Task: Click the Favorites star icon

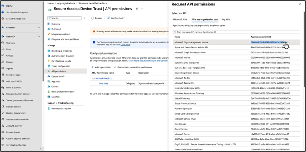Action: pyautogui.click(x=3, y=27)
